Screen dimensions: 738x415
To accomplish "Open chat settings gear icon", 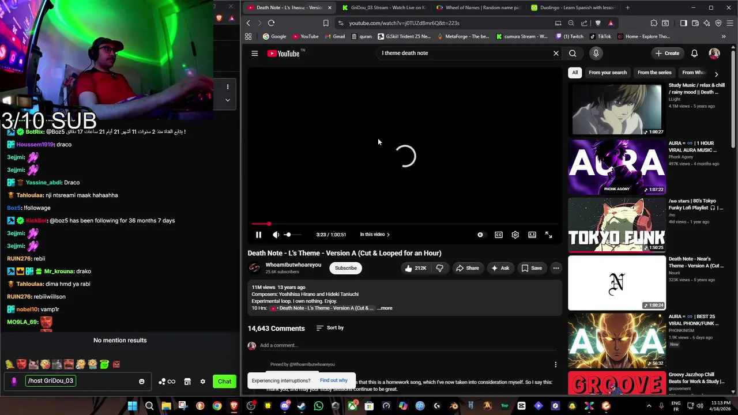I will click(202, 381).
